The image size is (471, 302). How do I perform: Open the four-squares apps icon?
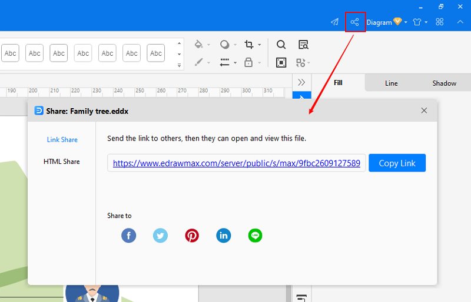(439, 22)
